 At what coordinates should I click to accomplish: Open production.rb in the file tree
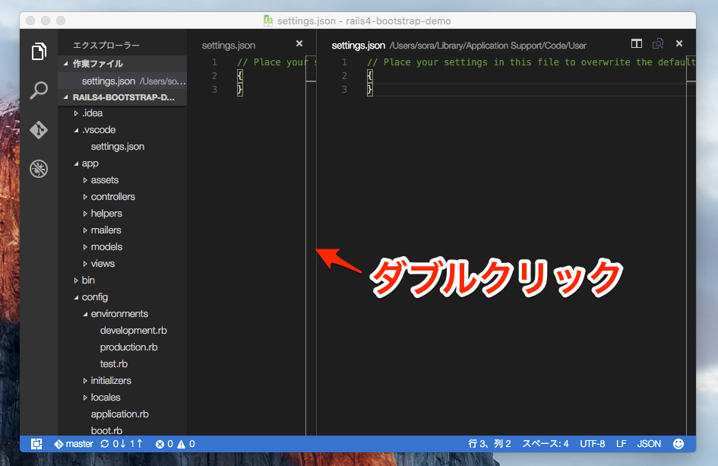[128, 347]
